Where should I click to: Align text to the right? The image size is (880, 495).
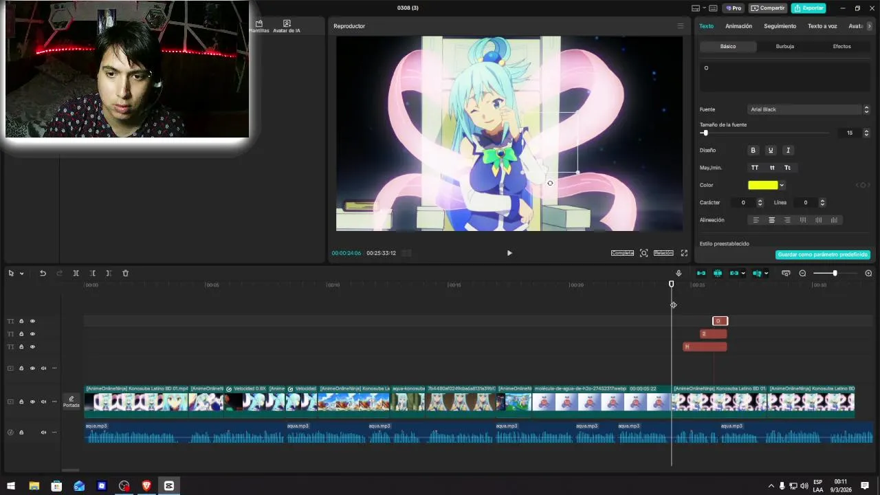787,220
